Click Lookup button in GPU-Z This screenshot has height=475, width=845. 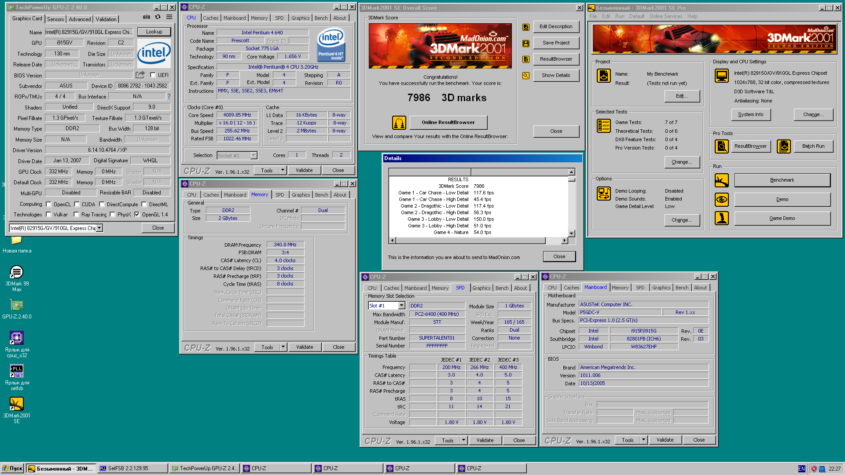[x=154, y=32]
